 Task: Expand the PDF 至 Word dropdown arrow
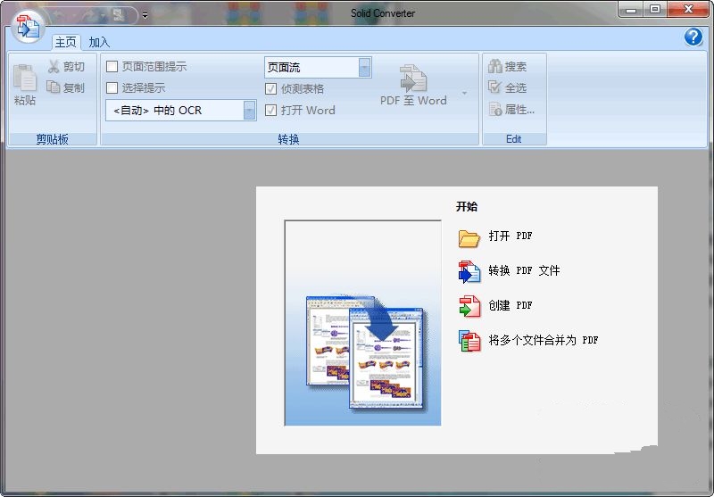pyautogui.click(x=464, y=93)
